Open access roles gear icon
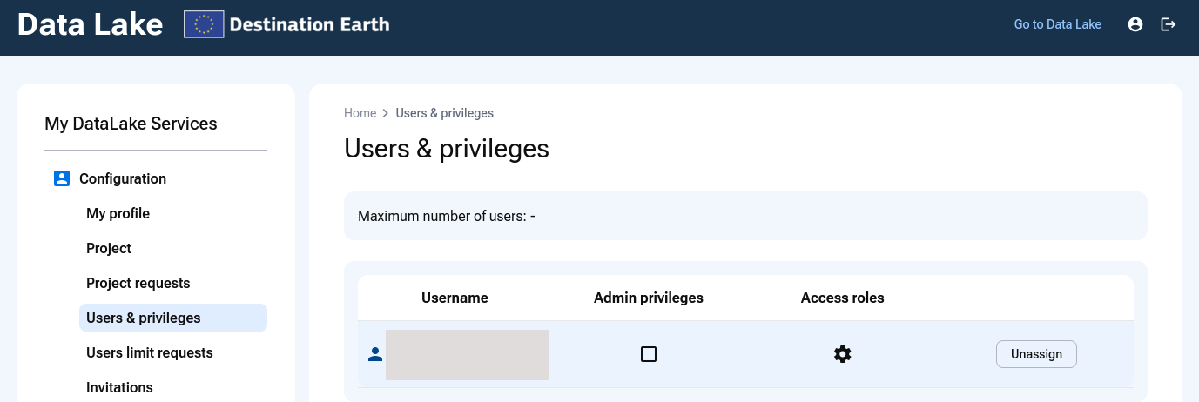Image resolution: width=1199 pixels, height=402 pixels. [x=842, y=354]
